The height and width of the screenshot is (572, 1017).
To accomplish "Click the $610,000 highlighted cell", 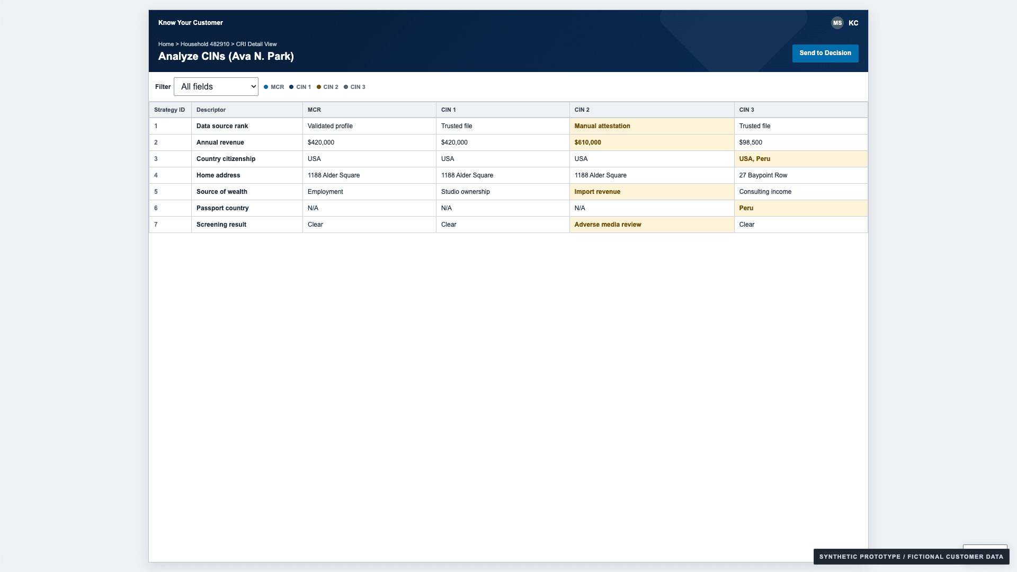I will click(652, 142).
